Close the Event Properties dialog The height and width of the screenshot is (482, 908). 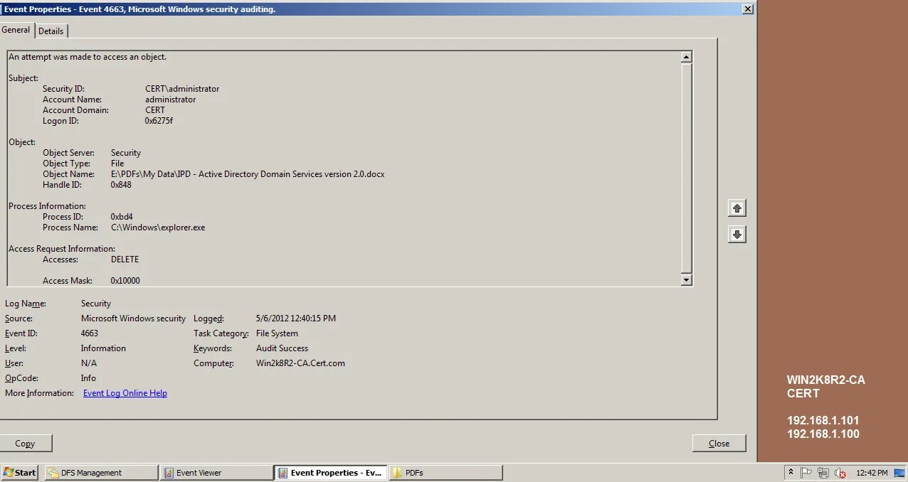(x=719, y=443)
